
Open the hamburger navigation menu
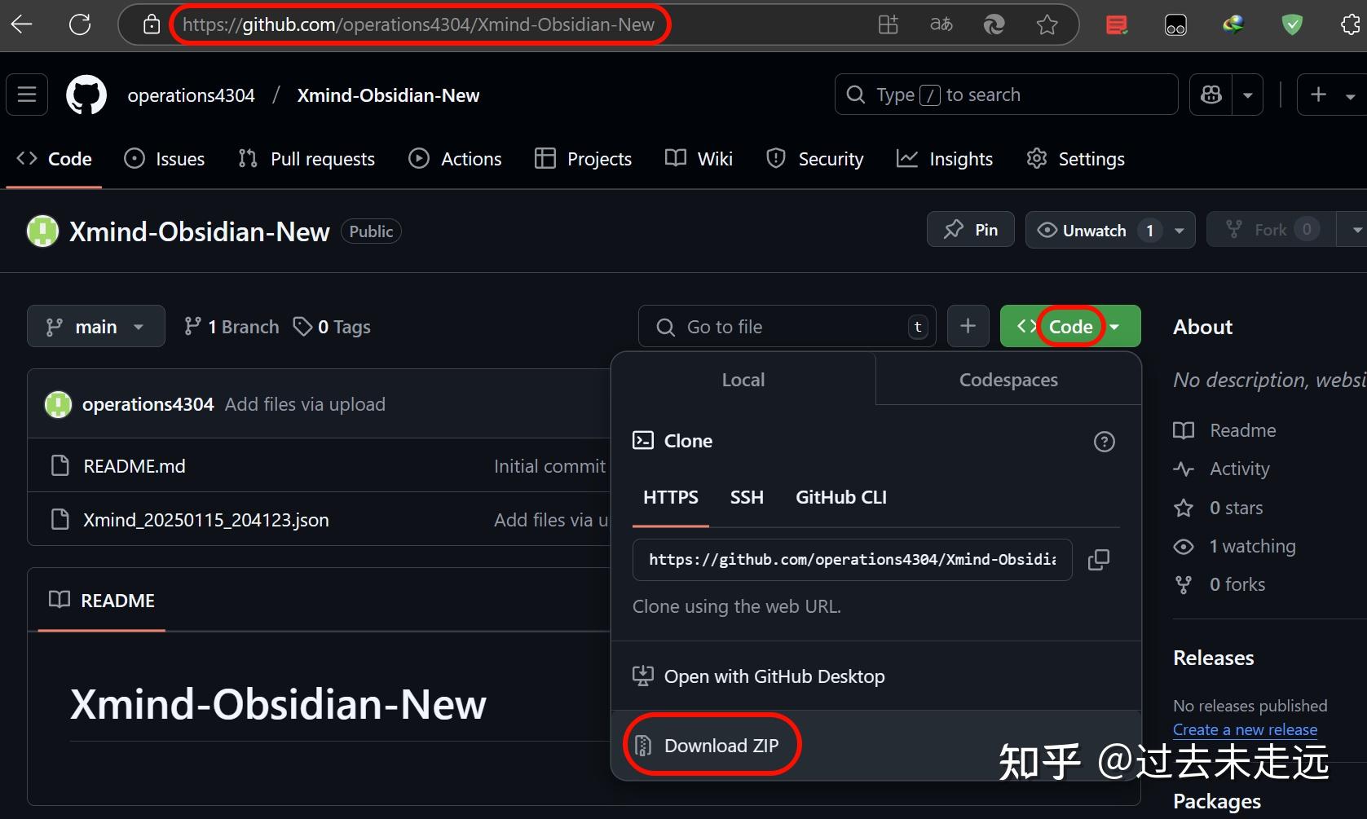[x=26, y=95]
